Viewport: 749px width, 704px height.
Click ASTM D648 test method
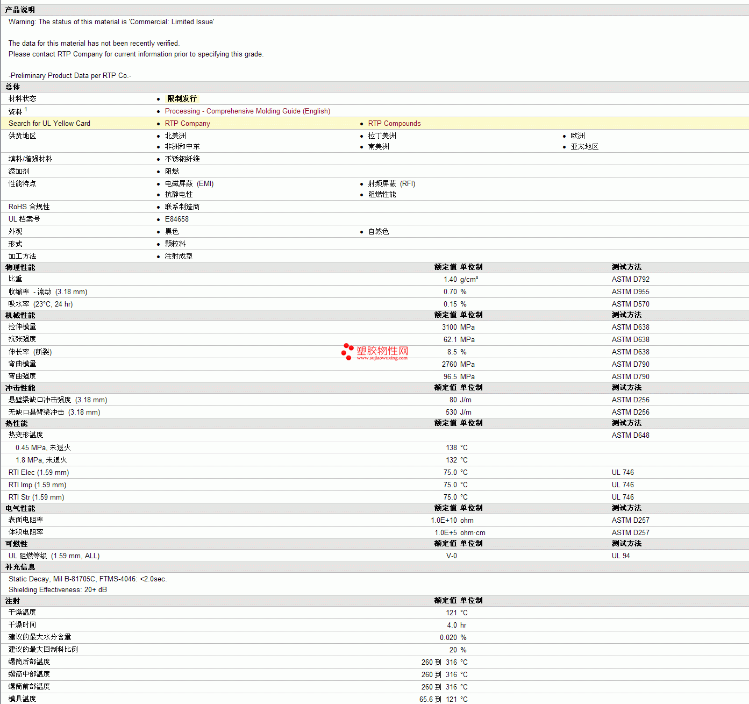(x=630, y=436)
